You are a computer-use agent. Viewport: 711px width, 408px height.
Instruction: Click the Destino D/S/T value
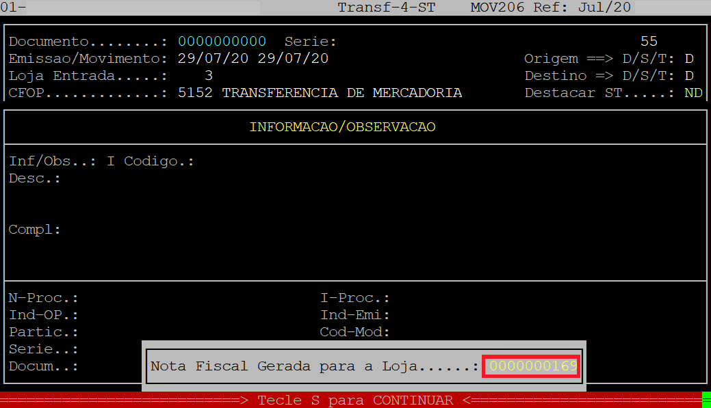(x=689, y=76)
